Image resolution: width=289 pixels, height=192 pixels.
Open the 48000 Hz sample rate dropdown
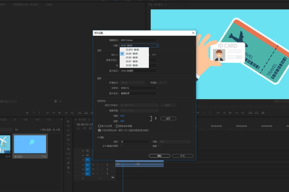[139, 88]
